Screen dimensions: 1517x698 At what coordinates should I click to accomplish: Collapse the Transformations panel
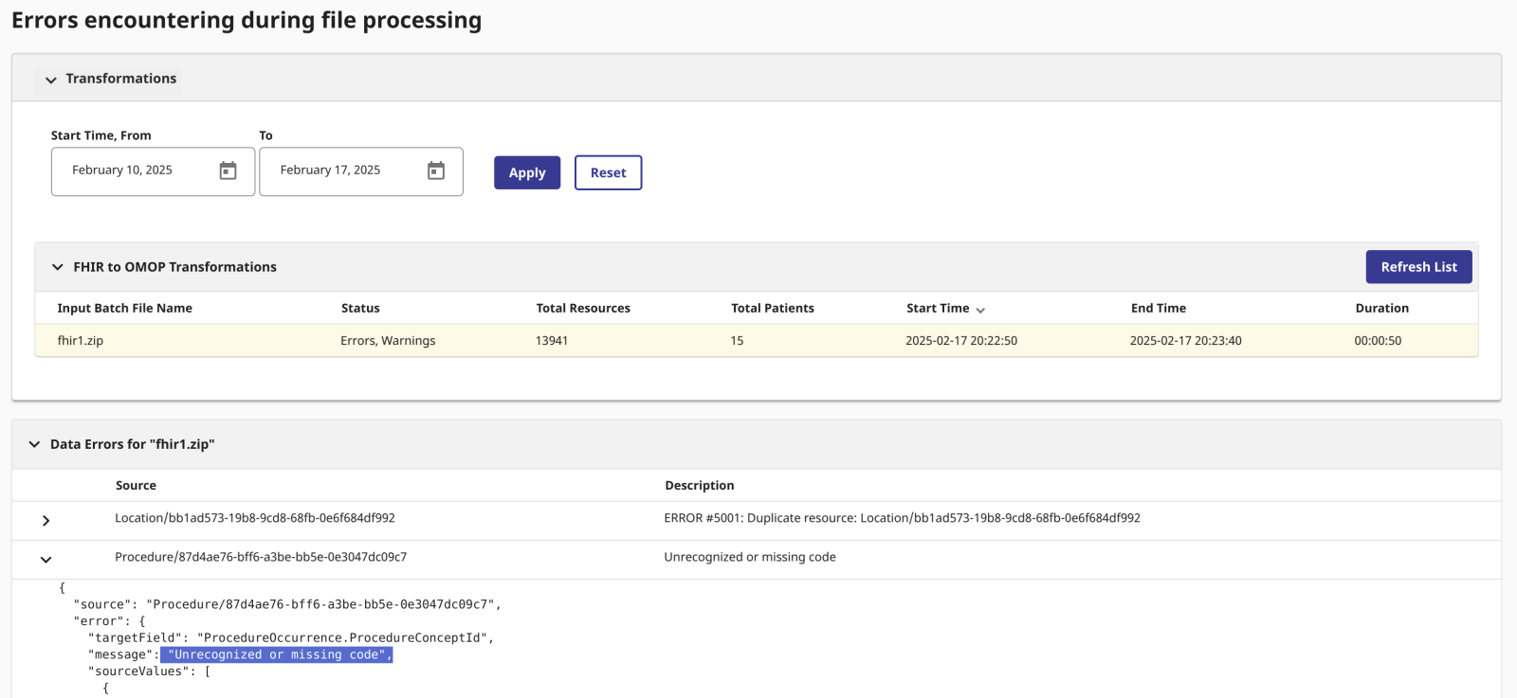coord(51,80)
